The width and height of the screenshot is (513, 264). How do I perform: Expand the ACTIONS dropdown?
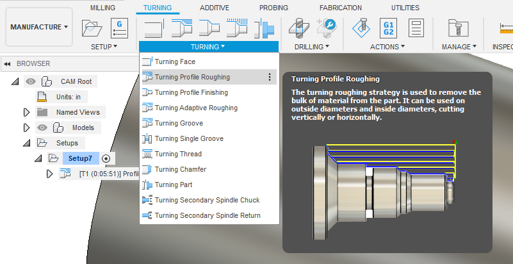coord(387,47)
